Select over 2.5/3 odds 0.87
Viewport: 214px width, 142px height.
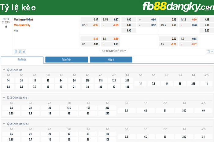point(111,20)
